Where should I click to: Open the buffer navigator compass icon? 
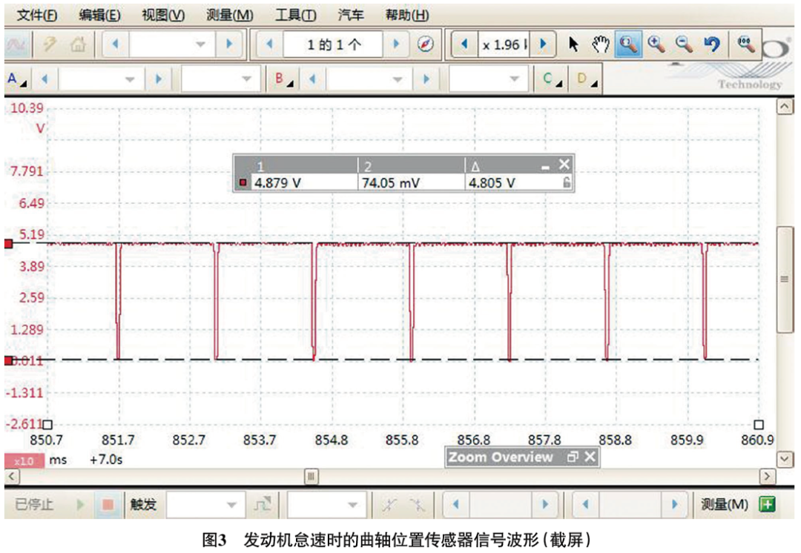pos(425,44)
